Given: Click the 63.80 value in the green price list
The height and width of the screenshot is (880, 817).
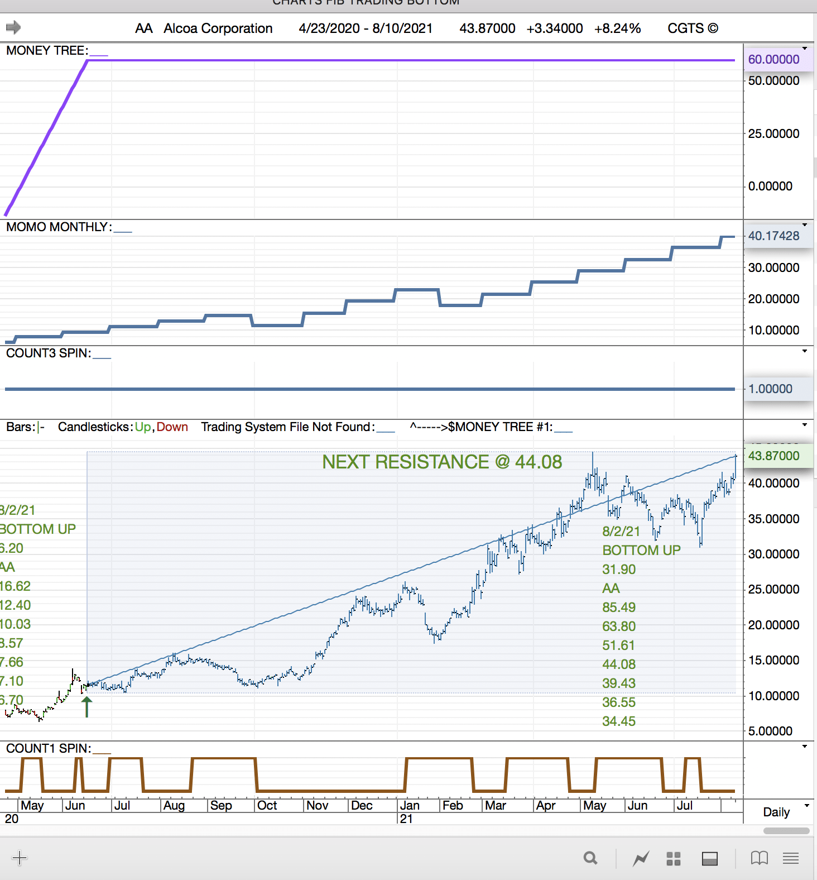Looking at the screenshot, I should coord(619,626).
